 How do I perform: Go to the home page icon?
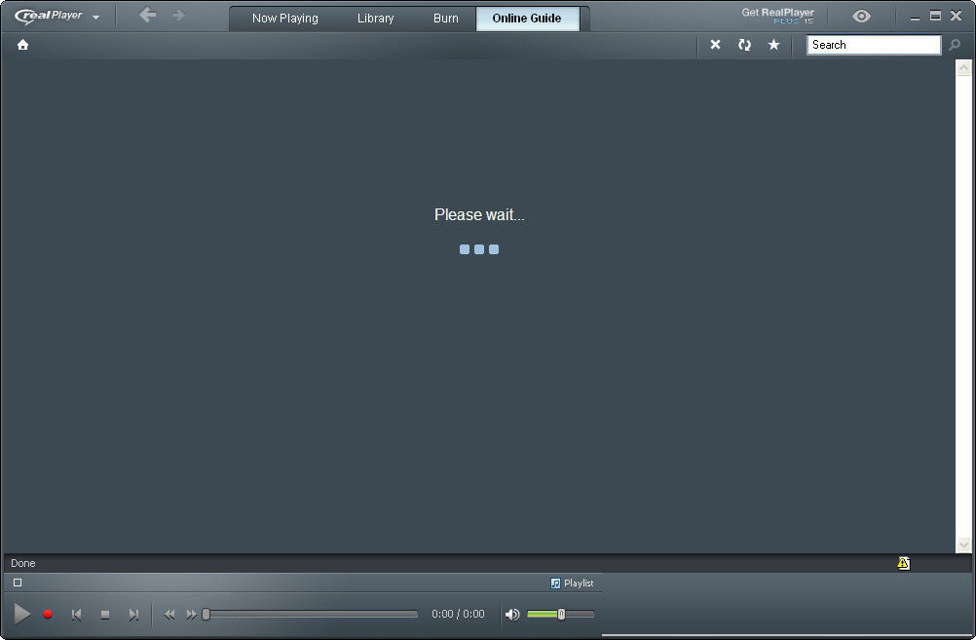(x=23, y=45)
